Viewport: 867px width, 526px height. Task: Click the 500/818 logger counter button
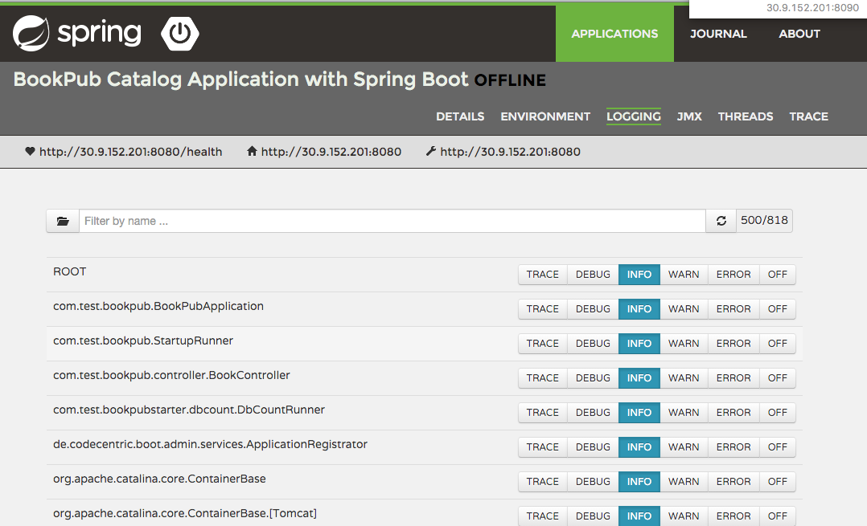click(764, 220)
